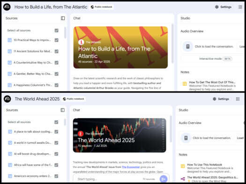
Task: Follow 'The Economist' hyperlink in description
Action: pyautogui.click(x=131, y=167)
